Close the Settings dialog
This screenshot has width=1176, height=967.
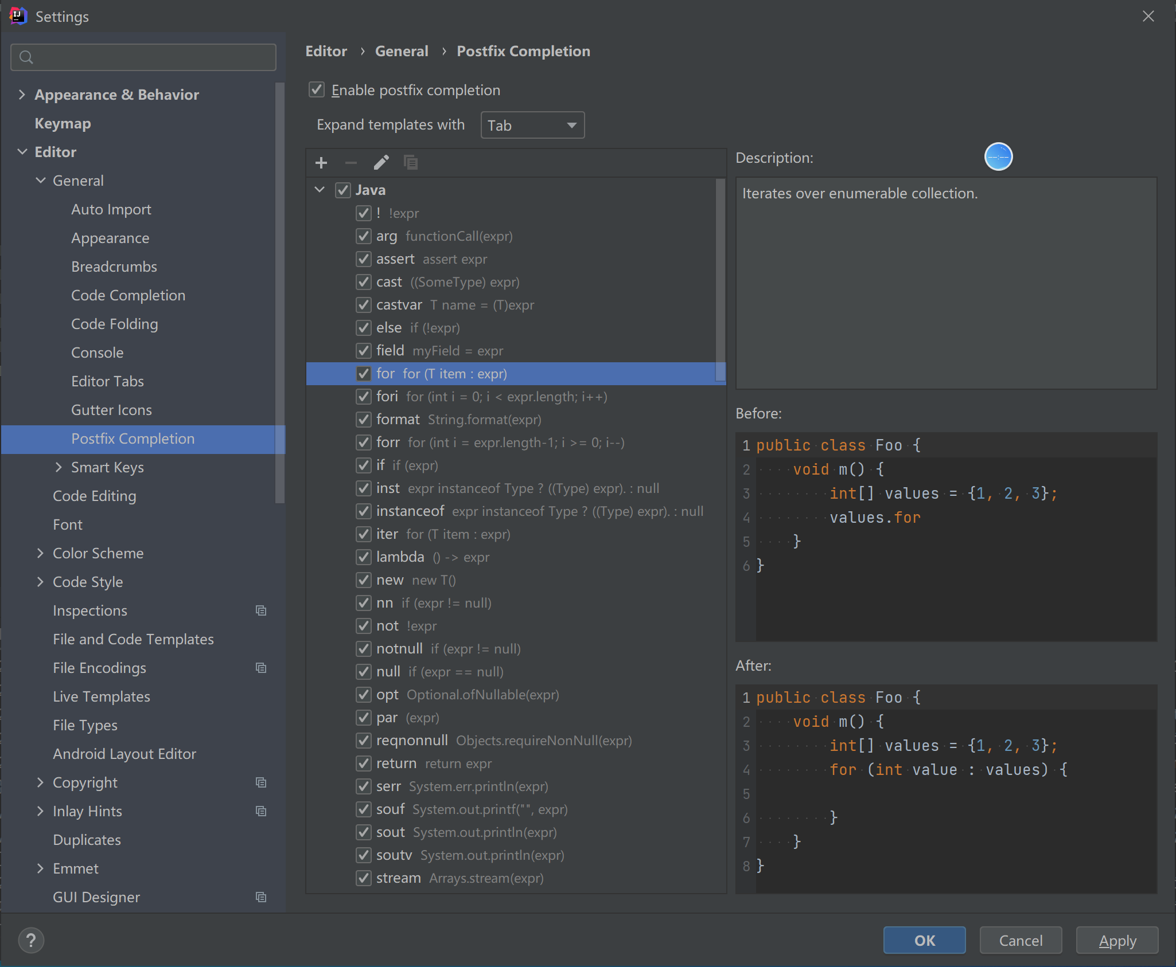coord(1148,16)
